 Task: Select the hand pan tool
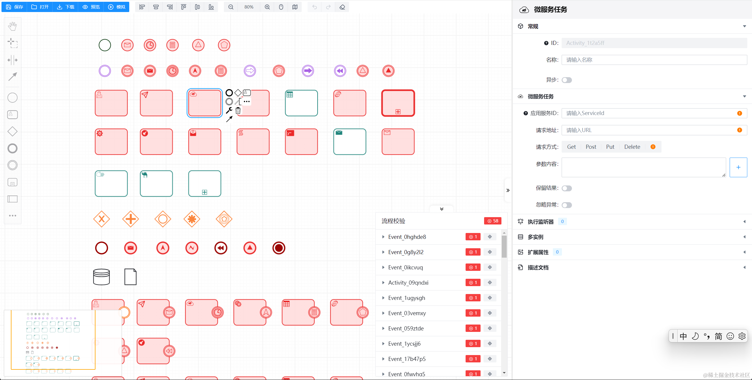12,26
